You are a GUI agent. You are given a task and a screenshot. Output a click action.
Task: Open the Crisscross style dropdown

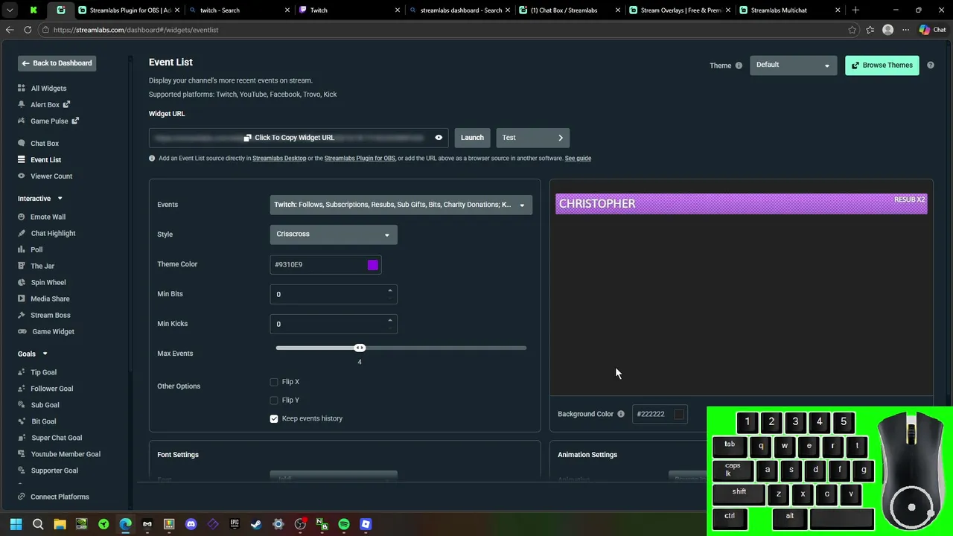coord(334,234)
